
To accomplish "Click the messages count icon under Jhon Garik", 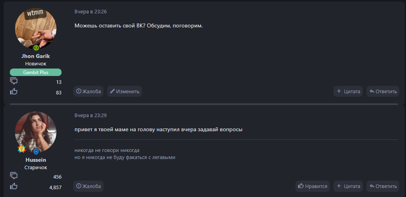I will tap(14, 81).
